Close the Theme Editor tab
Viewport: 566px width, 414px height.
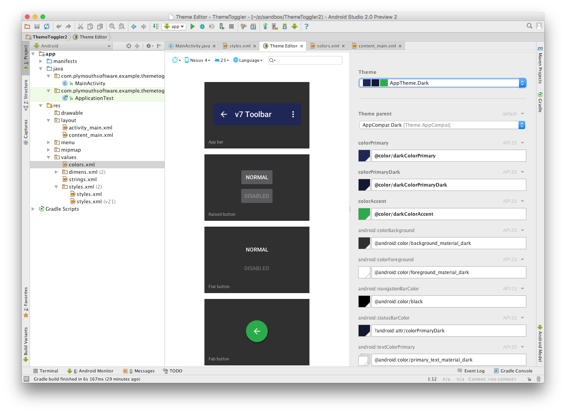point(301,46)
